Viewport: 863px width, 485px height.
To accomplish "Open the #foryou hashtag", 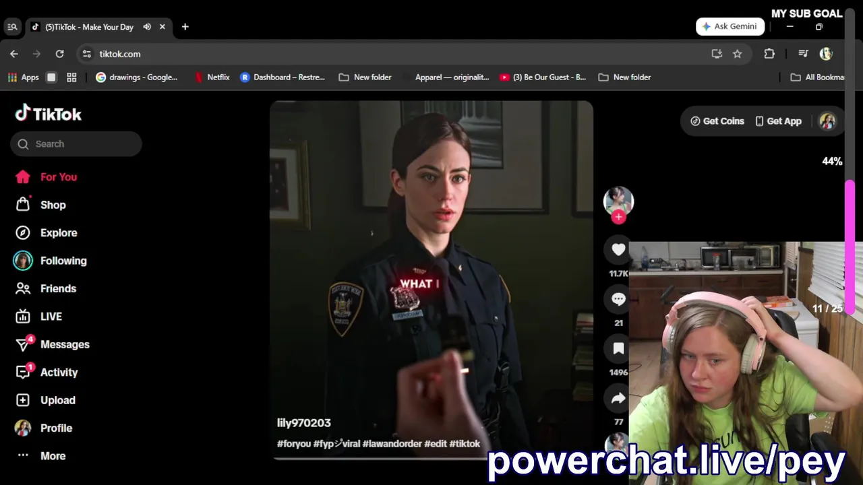I will coord(294,444).
